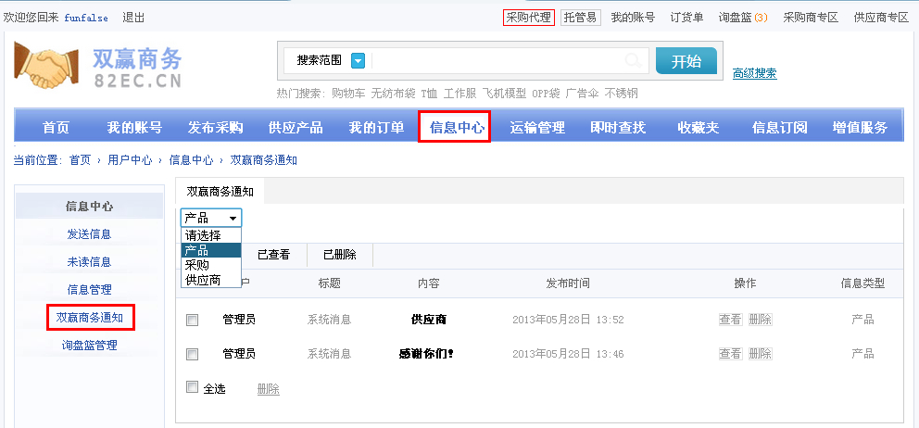Switch to the 已删除 tab

pyautogui.click(x=338, y=255)
